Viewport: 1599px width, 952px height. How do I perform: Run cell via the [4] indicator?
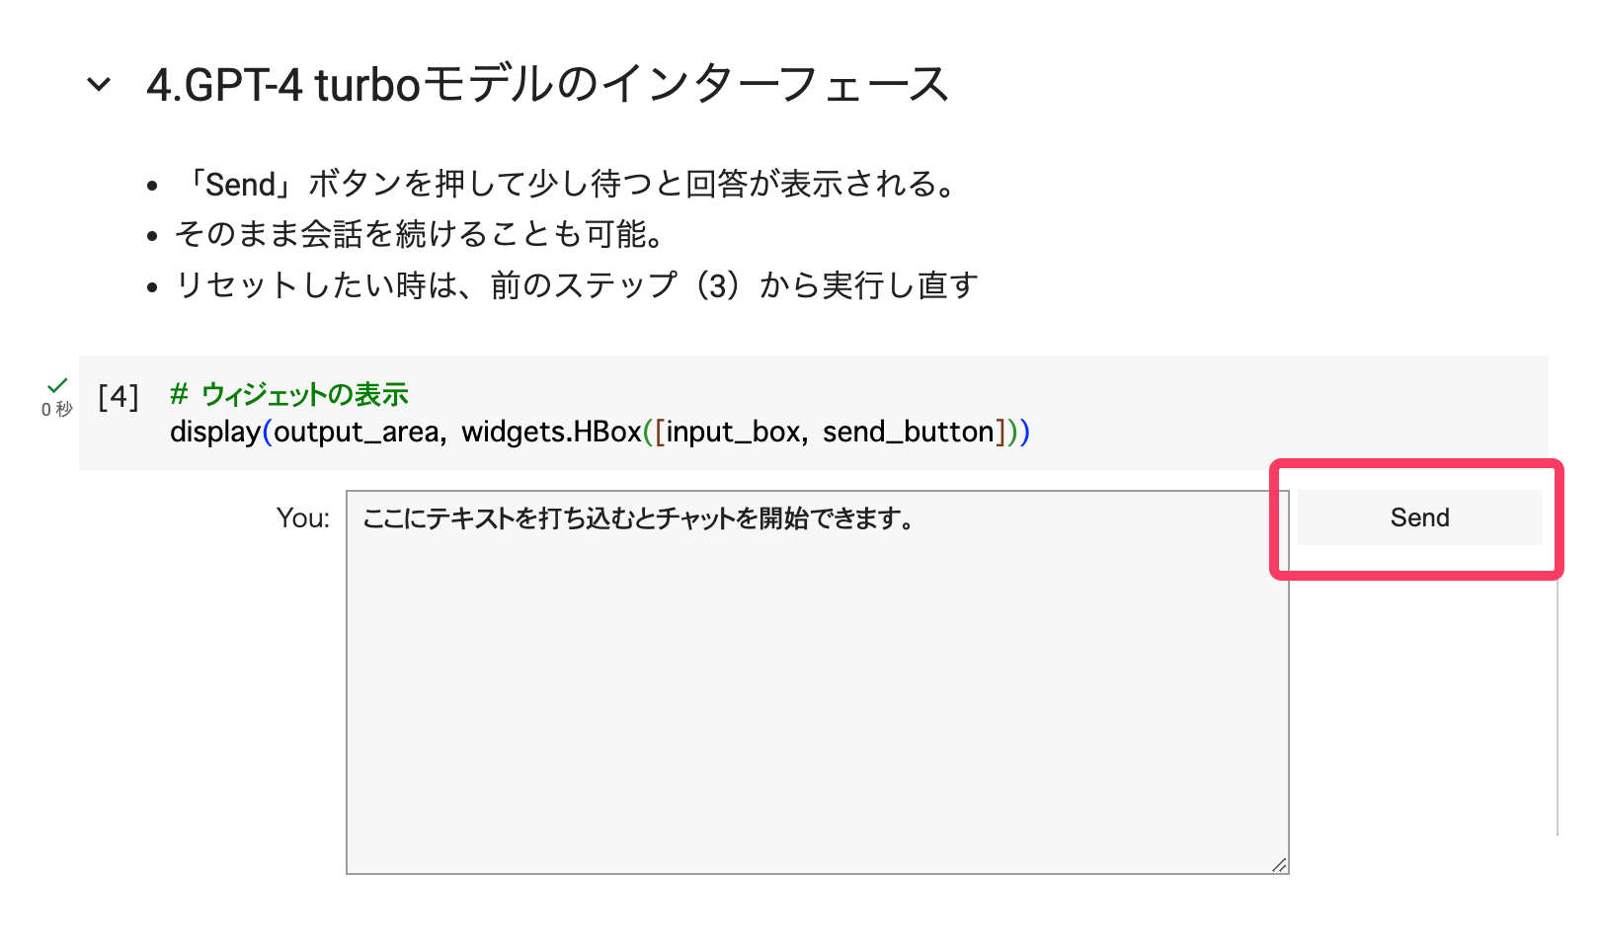point(119,397)
